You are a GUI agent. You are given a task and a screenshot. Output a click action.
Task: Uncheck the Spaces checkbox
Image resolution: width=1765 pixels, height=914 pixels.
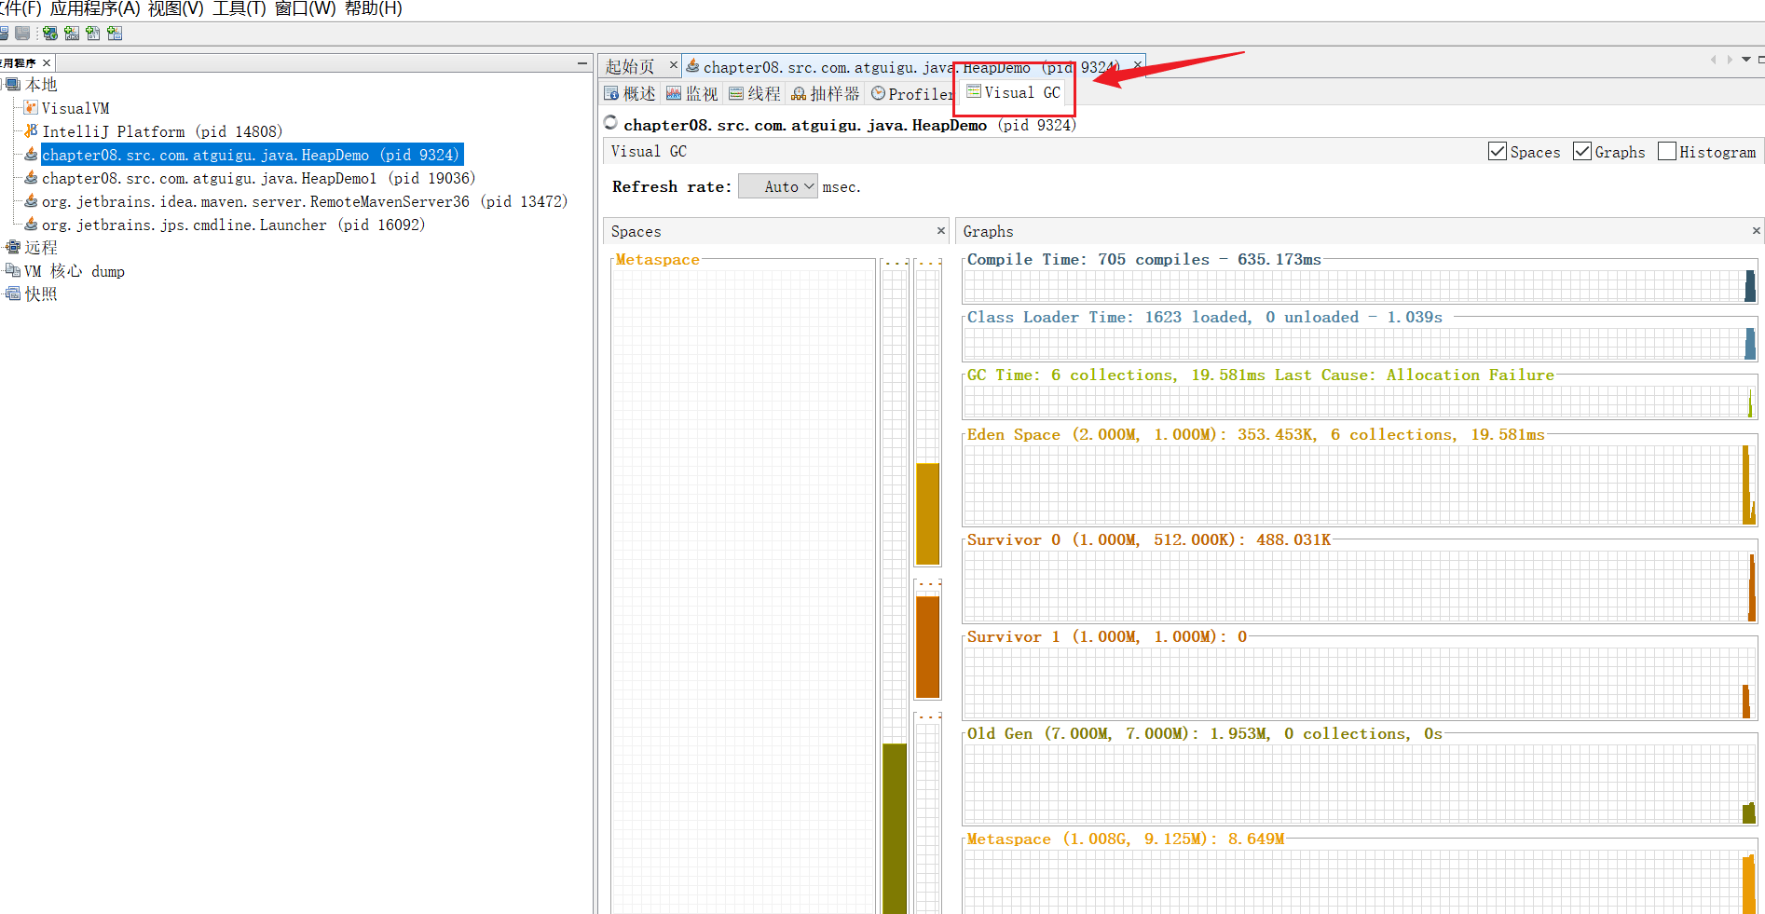coord(1498,152)
